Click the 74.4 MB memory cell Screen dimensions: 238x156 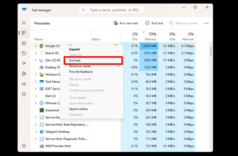(149, 75)
